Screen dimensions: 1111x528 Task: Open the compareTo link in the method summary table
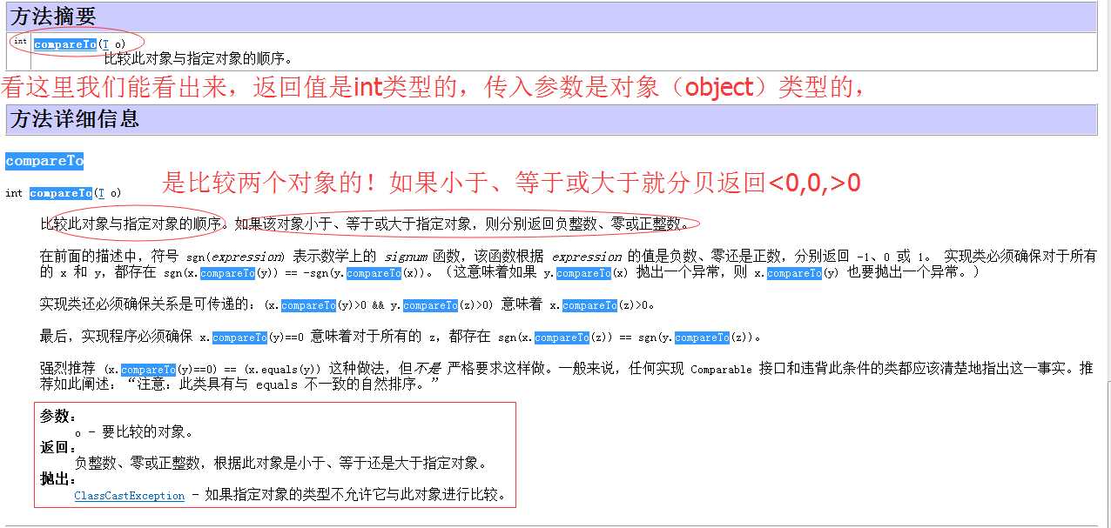point(65,44)
